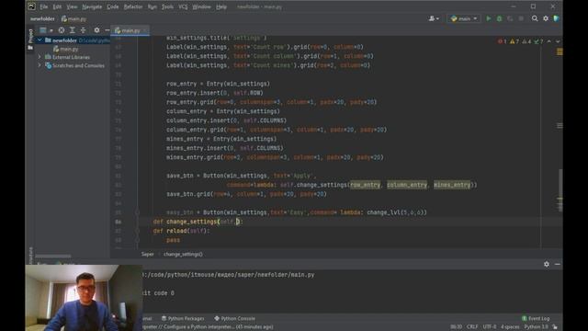The height and width of the screenshot is (331, 588).
Task: Open Project panel options gear
Action: [96, 30]
